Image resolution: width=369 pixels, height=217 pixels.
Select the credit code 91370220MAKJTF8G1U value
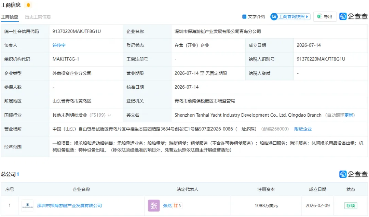[x=77, y=31]
